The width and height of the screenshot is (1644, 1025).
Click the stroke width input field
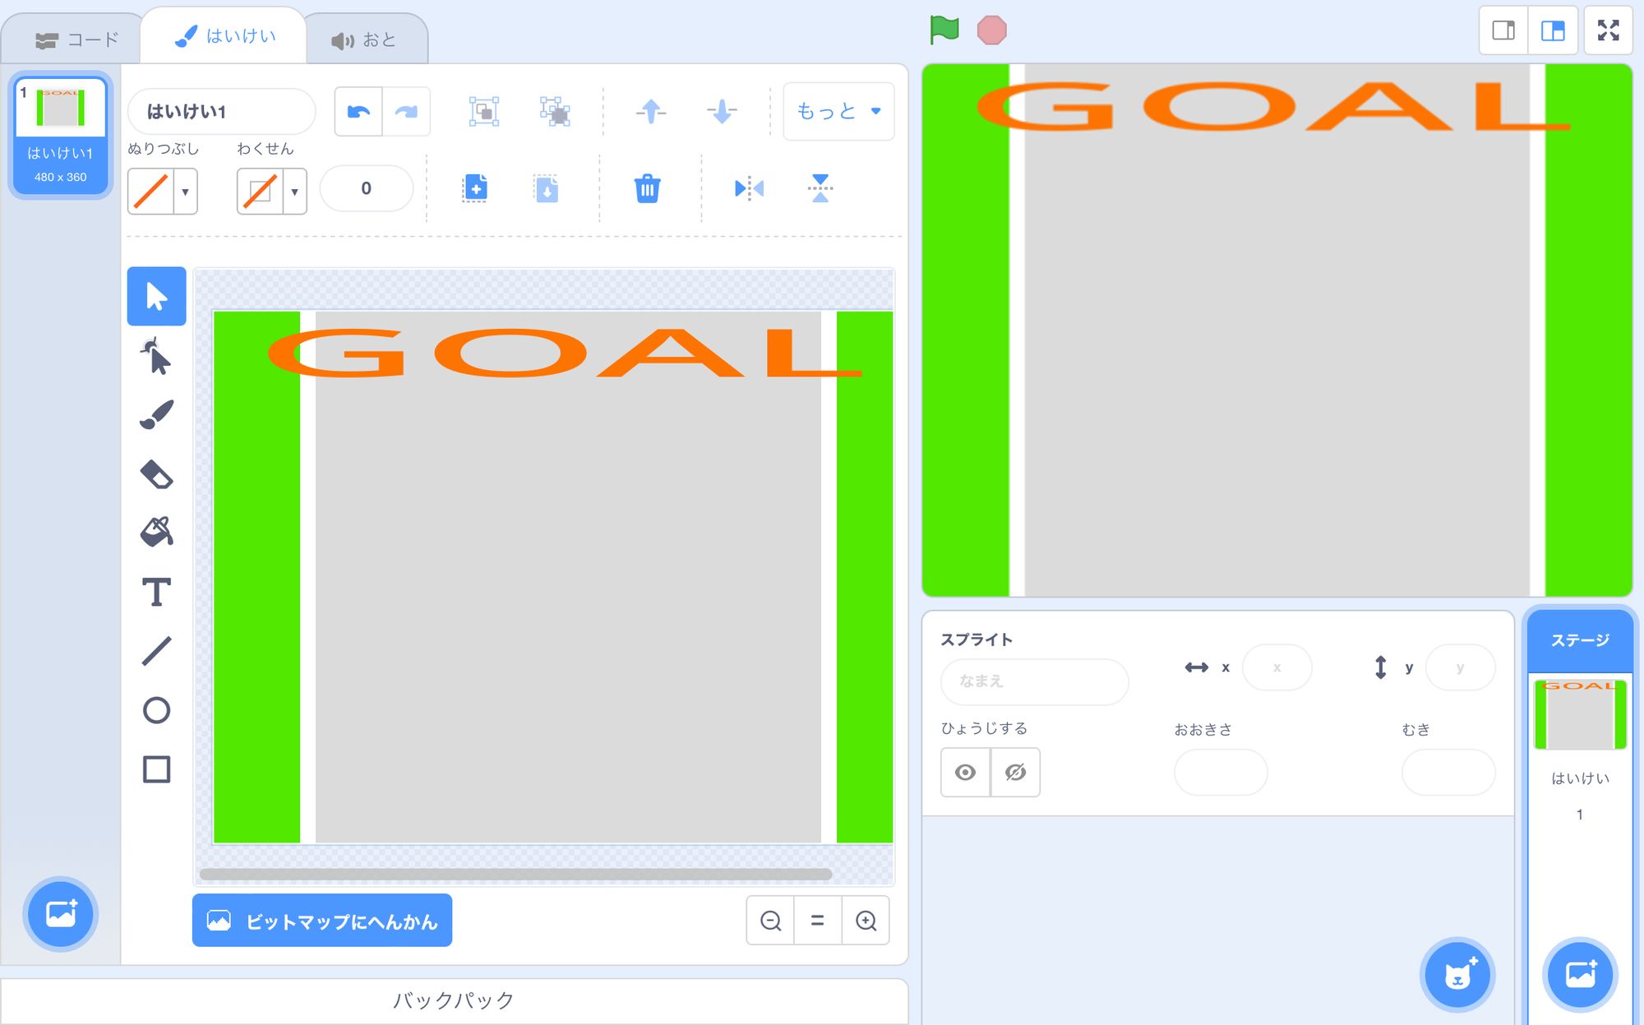[366, 187]
